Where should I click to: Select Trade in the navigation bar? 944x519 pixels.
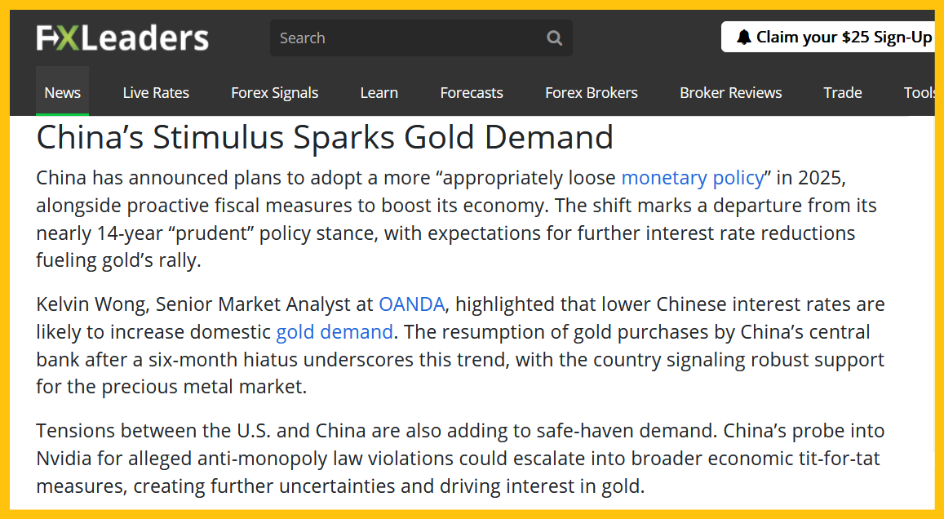coord(842,92)
